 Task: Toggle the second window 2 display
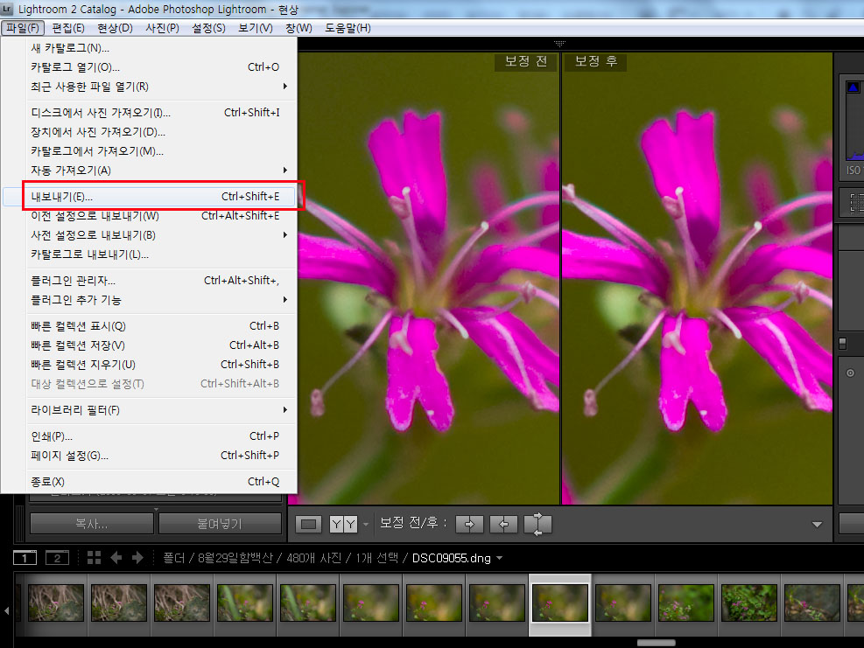pos(56,558)
